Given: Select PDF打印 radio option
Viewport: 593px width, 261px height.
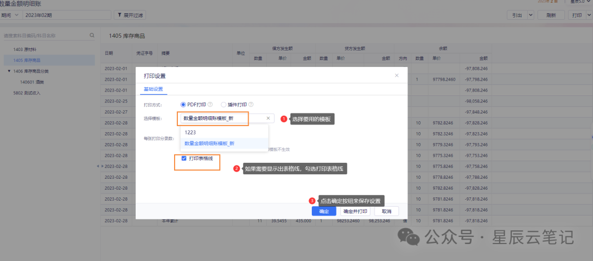Looking at the screenshot, I should pos(183,105).
